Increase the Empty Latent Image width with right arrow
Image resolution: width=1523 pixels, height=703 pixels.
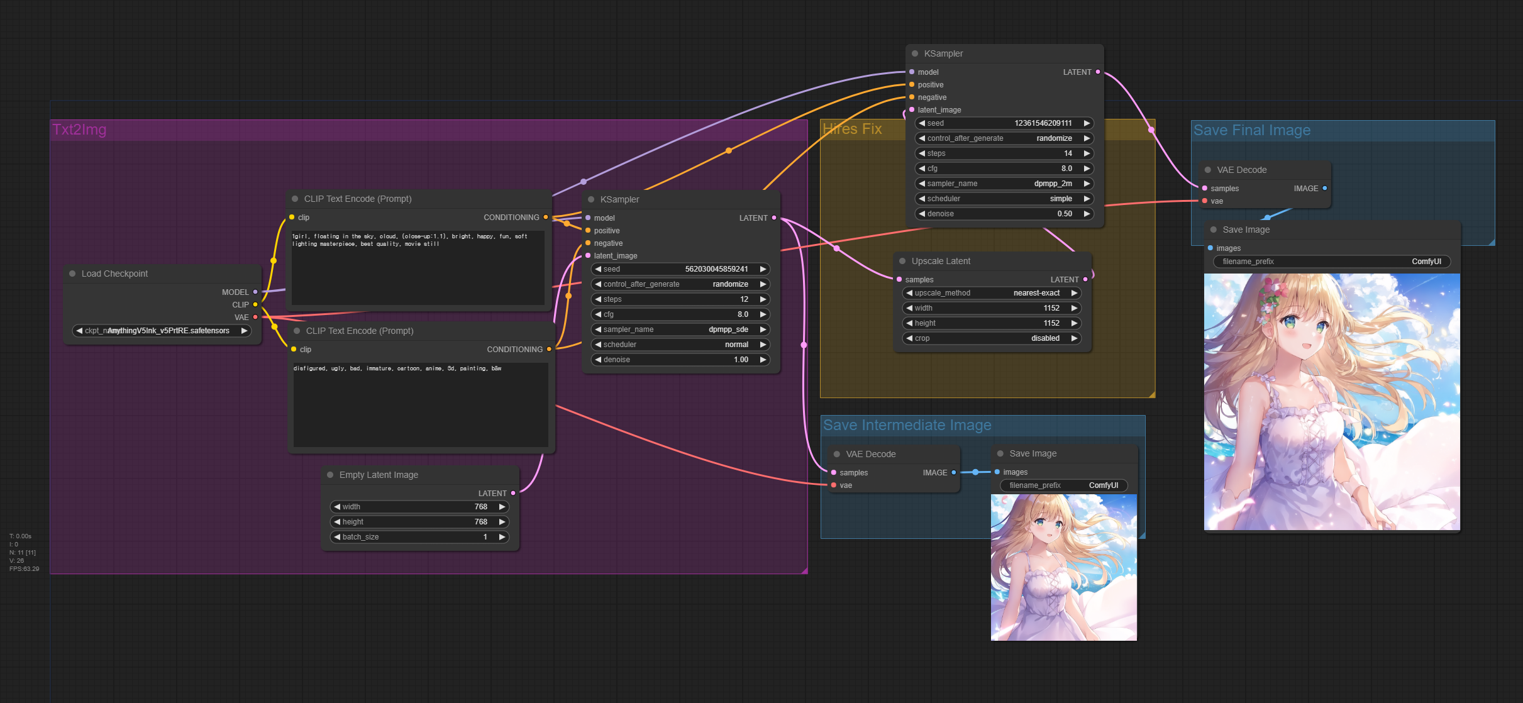click(x=502, y=507)
